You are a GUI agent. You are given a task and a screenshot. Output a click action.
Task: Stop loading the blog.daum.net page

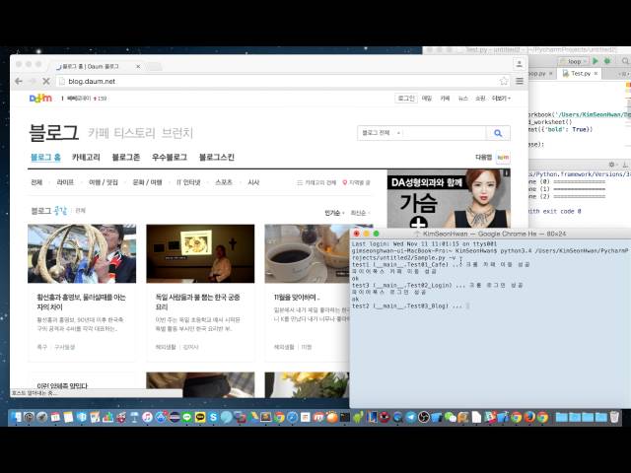46,81
